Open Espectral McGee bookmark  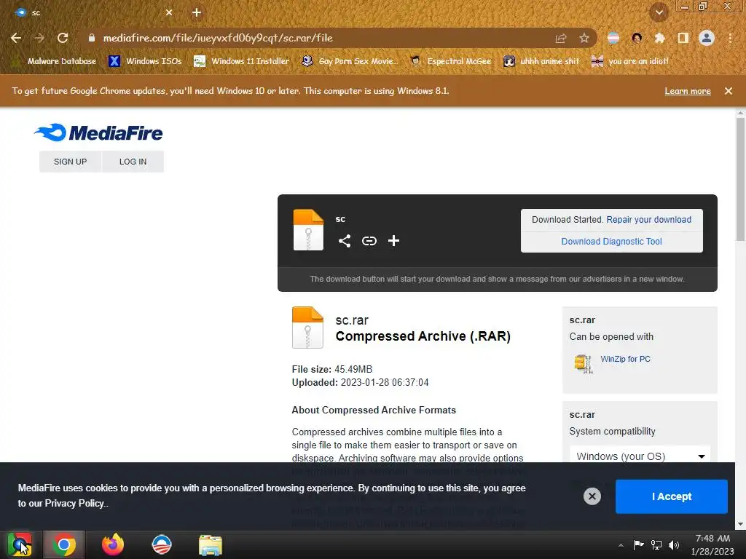click(x=451, y=61)
